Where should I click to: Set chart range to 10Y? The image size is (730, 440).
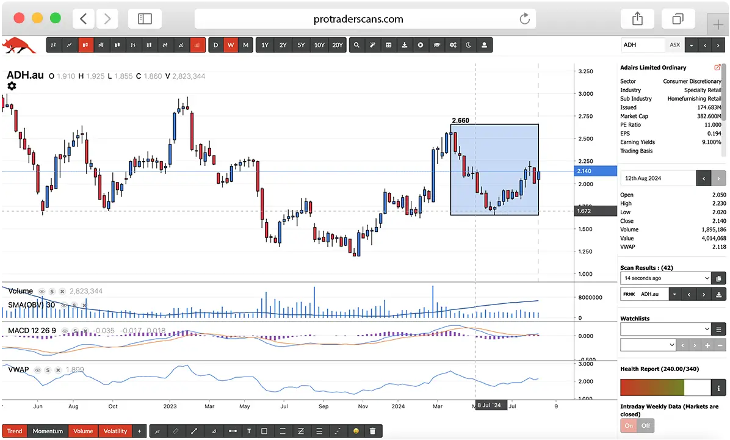point(319,45)
